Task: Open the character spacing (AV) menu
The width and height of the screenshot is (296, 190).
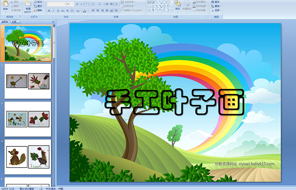Action: [x=72, y=11]
